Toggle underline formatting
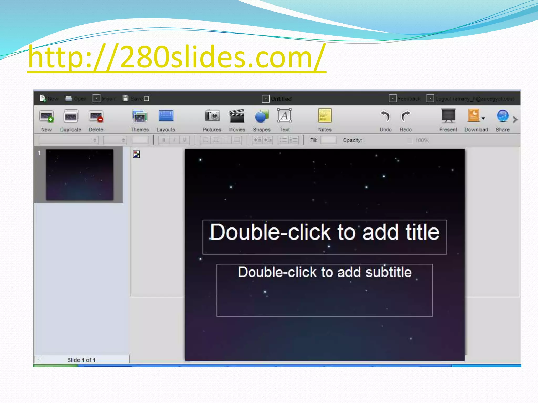The height and width of the screenshot is (403, 538). coord(185,140)
